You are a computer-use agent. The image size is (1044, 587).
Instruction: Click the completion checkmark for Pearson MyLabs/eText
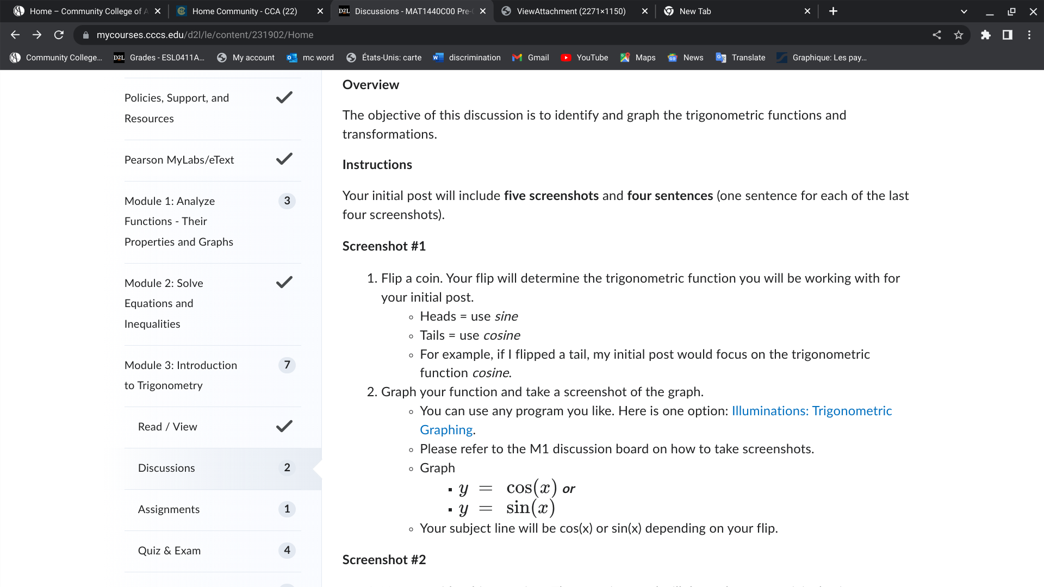coord(284,159)
